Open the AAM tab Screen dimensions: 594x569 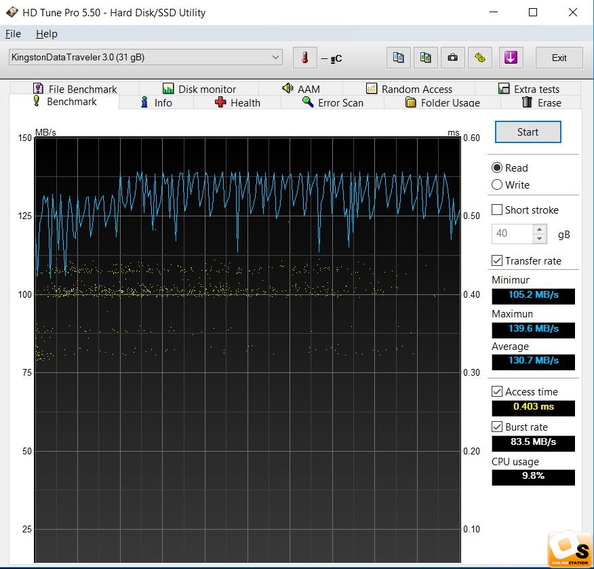[x=301, y=89]
